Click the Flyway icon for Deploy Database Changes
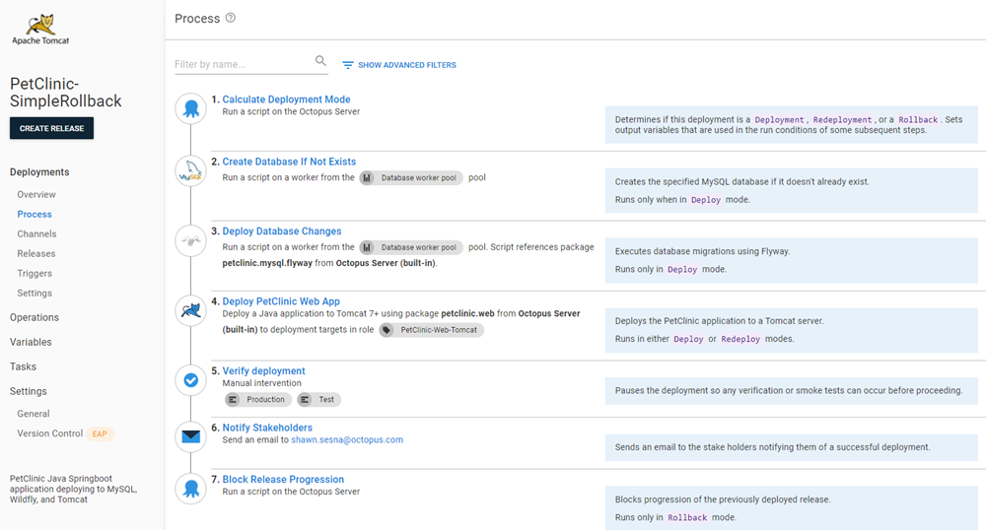Screen dimensions: 986x530 (x=191, y=240)
